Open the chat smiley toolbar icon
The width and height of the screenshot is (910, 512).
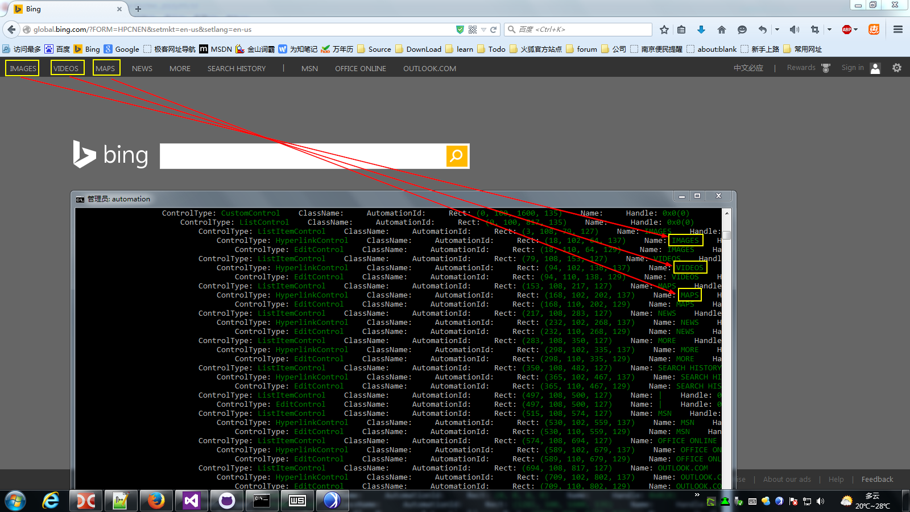click(742, 30)
